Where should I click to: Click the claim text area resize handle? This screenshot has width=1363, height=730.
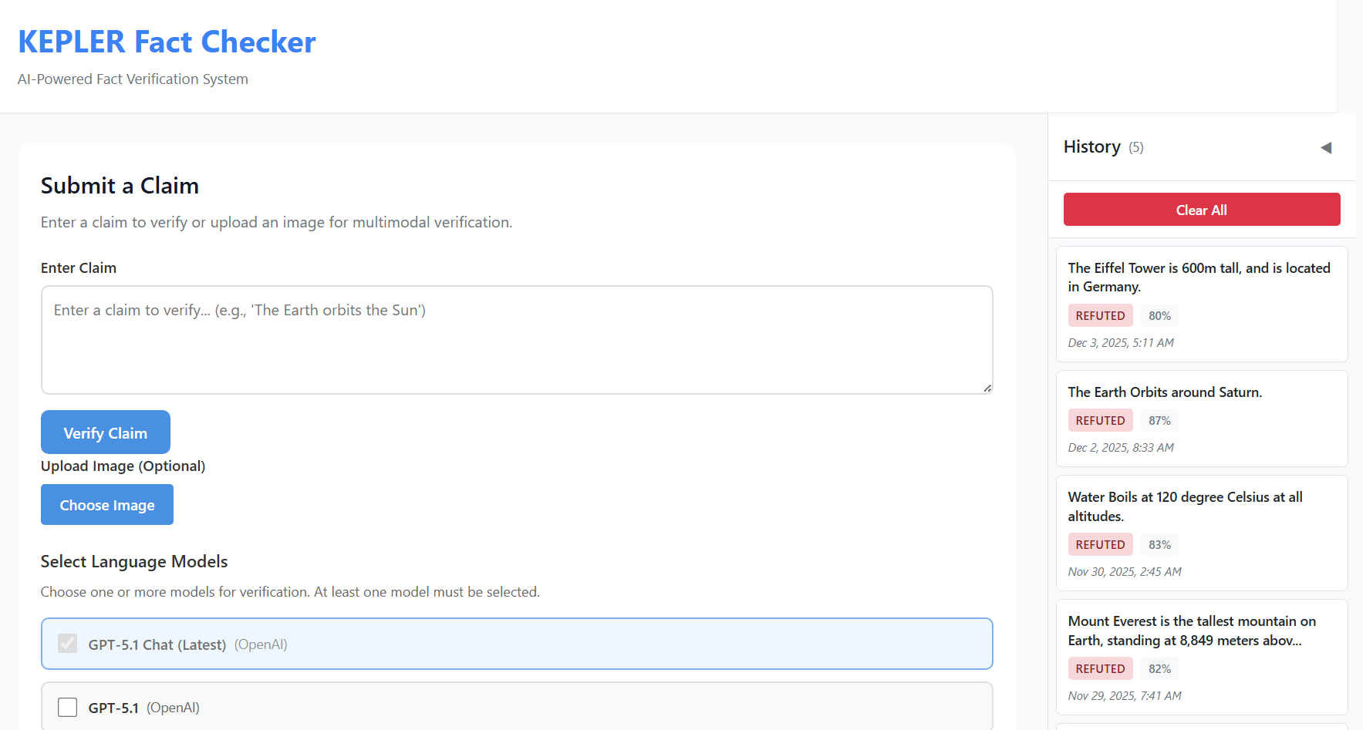click(987, 389)
